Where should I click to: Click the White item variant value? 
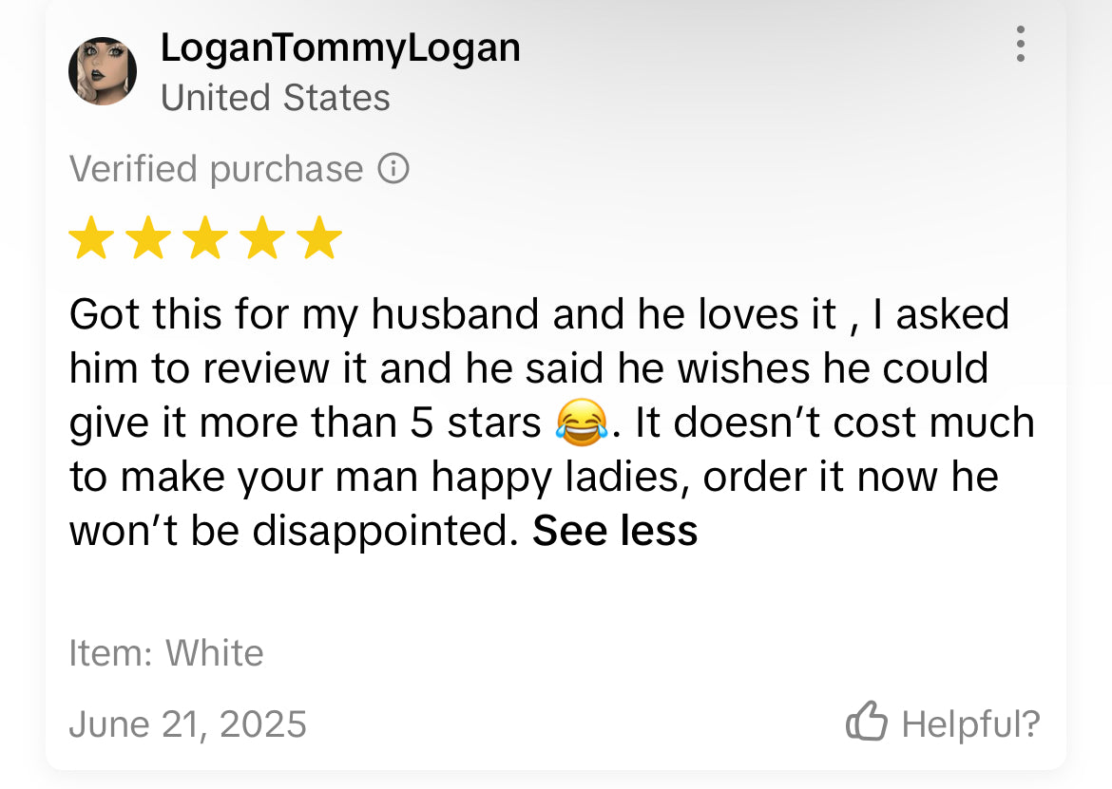[215, 653]
